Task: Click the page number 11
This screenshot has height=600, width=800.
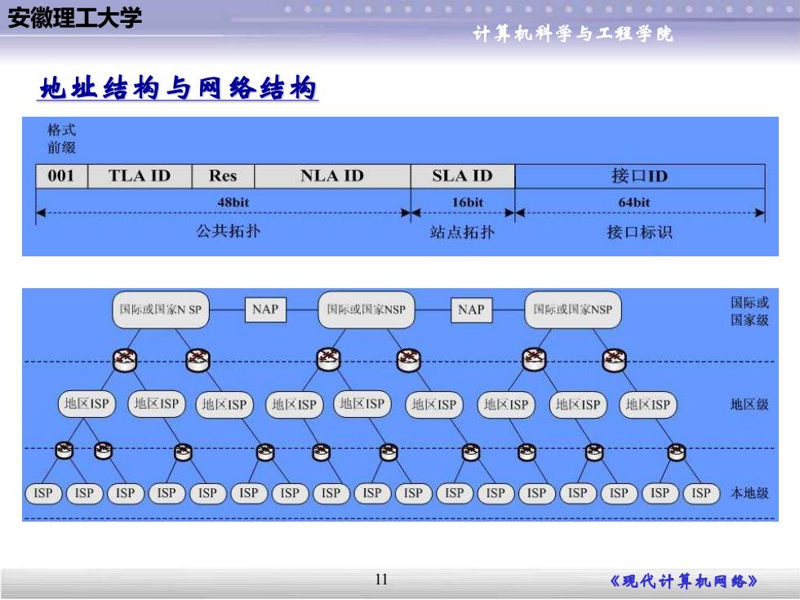Action: 381,580
